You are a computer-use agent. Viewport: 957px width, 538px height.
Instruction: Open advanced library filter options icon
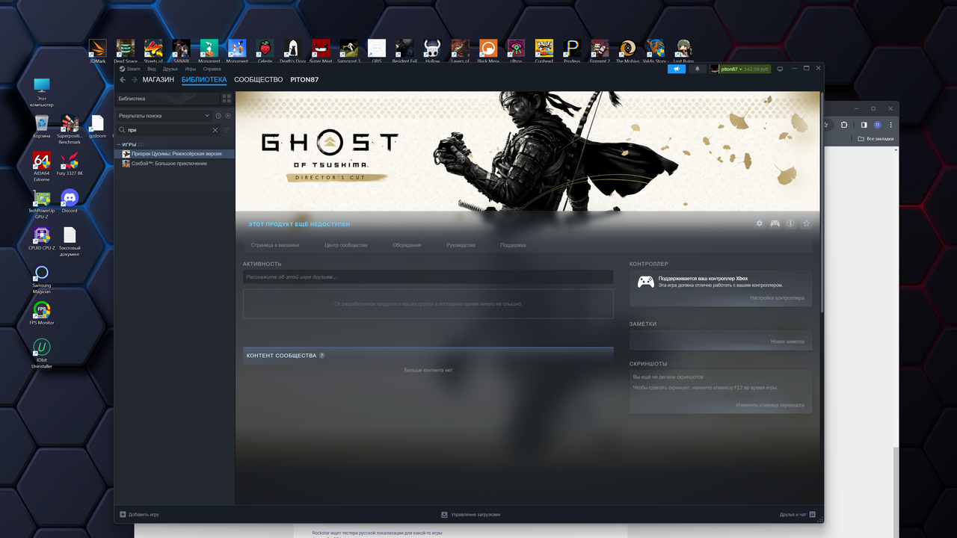point(227,130)
